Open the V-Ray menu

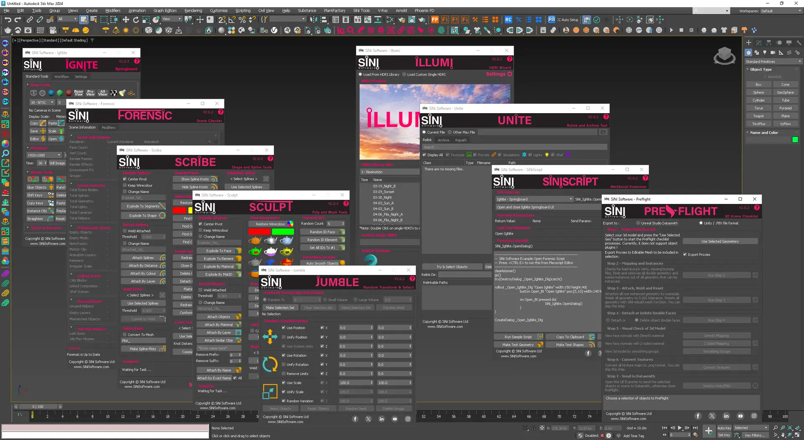tap(383, 10)
